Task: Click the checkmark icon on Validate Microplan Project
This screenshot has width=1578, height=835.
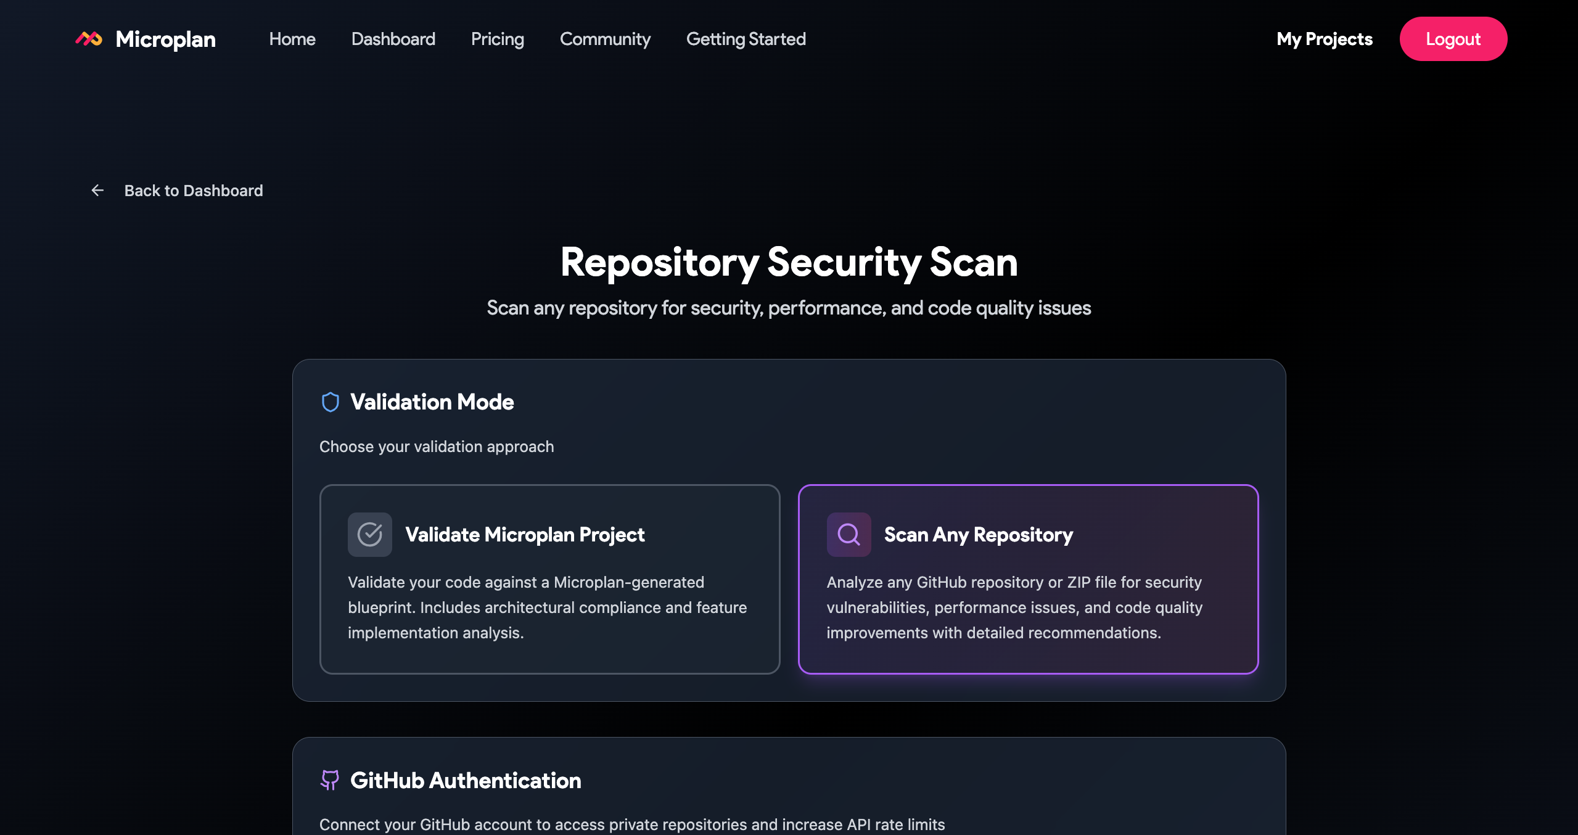Action: pyautogui.click(x=370, y=535)
